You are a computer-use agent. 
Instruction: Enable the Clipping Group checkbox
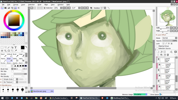point(157,46)
